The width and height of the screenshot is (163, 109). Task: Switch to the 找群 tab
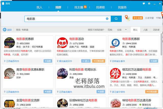click(58, 7)
